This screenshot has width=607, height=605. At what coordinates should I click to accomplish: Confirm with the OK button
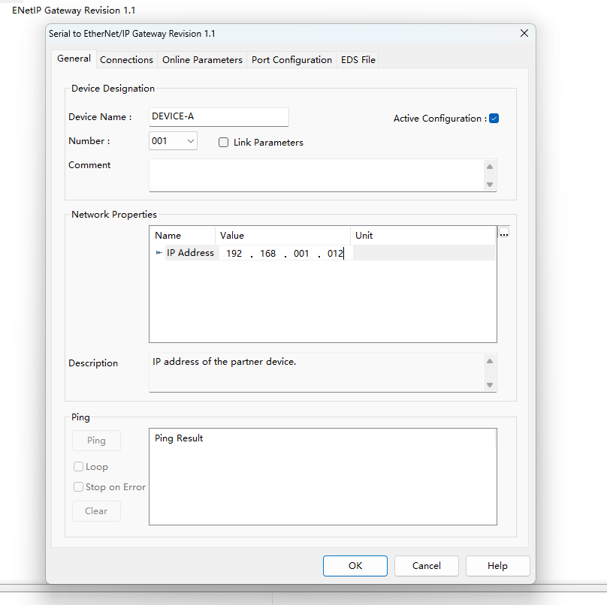[355, 566]
